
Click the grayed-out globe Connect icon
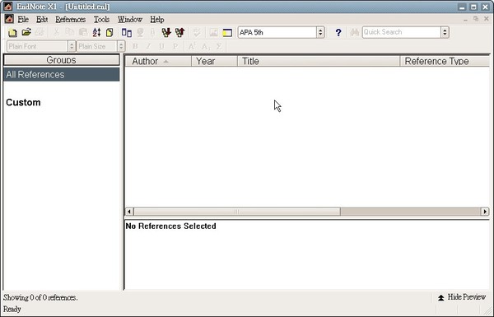tap(140, 32)
